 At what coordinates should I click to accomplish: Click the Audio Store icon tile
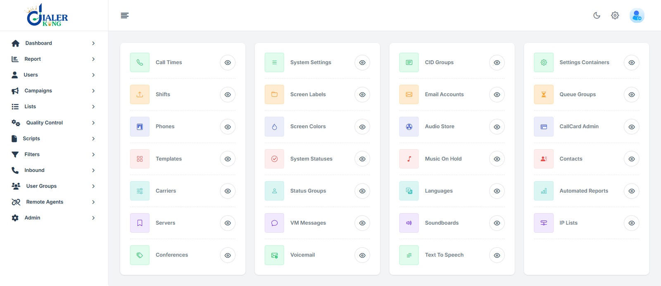tap(409, 126)
